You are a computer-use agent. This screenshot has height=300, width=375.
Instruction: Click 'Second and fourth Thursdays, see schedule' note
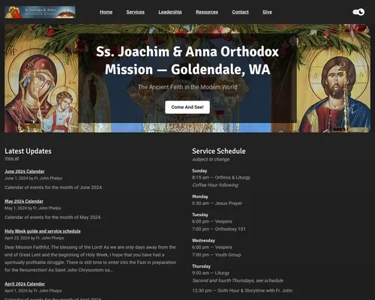238,280
